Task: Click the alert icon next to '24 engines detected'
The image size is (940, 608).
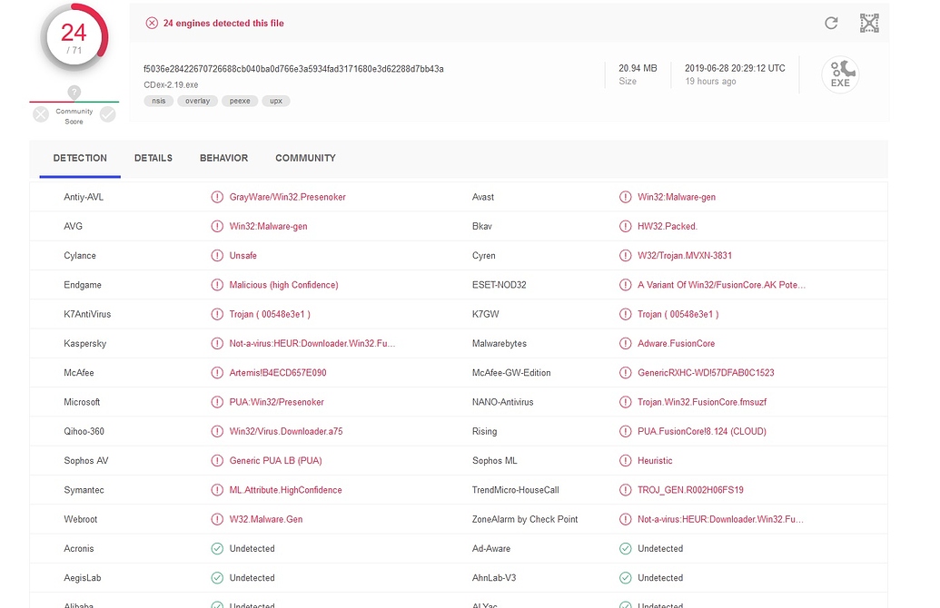Action: 152,23
